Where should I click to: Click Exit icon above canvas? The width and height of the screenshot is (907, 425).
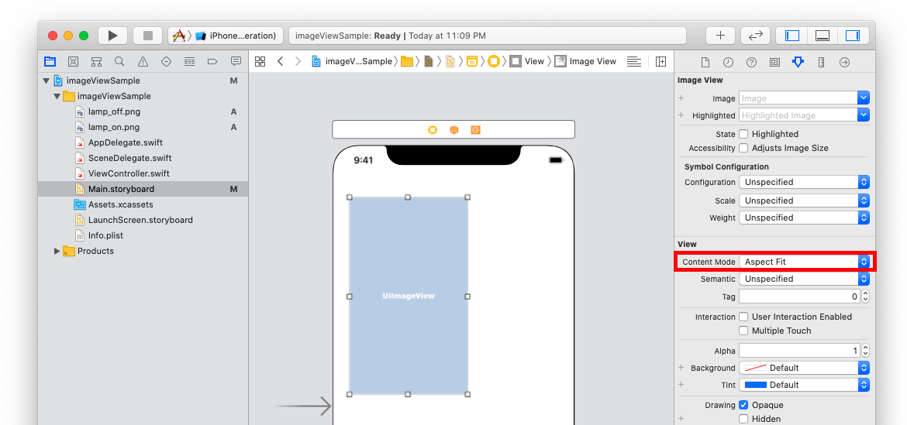click(x=475, y=130)
